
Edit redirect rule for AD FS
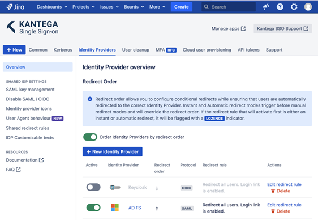click(284, 205)
